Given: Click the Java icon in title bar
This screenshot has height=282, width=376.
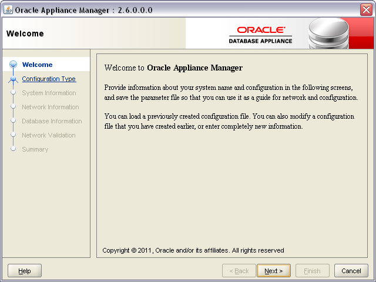Looking at the screenshot, I should 8,10.
